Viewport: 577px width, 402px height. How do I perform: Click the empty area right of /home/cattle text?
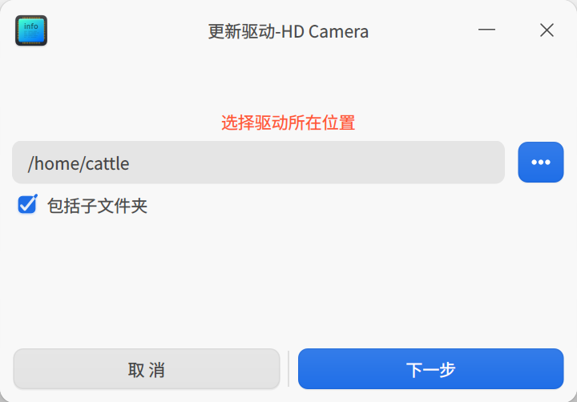pos(321,163)
